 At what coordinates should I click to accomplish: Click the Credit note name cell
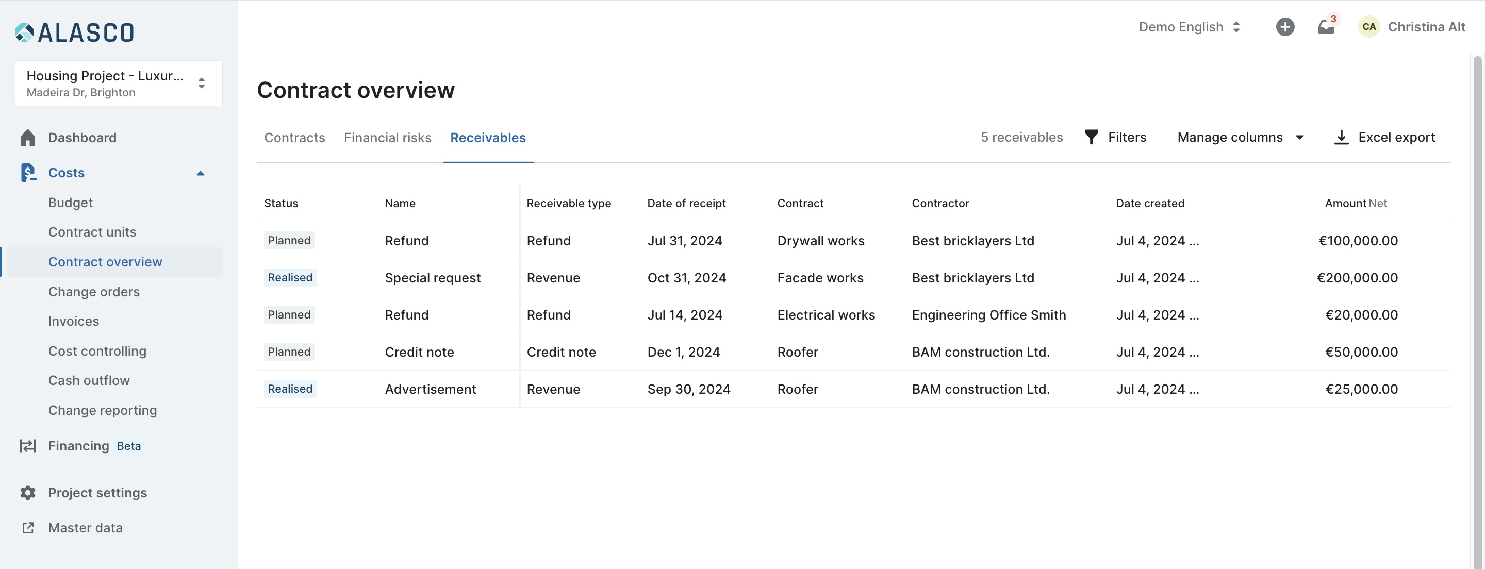click(x=419, y=352)
